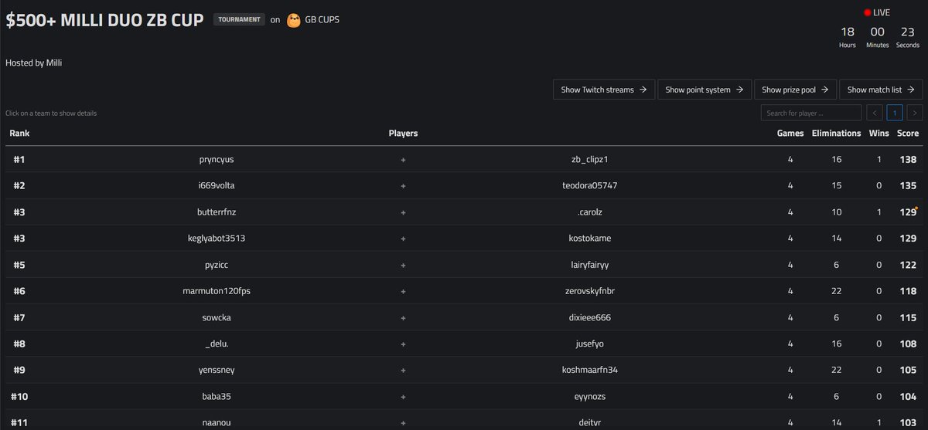The height and width of the screenshot is (430, 928).
Task: Show match list
Action: click(x=881, y=90)
